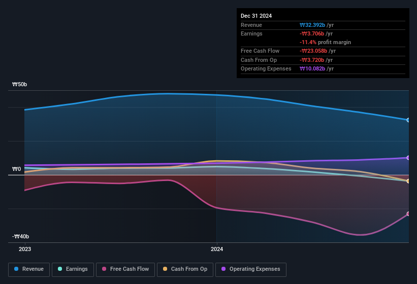Toggle the Free Cash Flow legend button
Image resolution: width=417 pixels, height=284 pixels.
coord(125,270)
